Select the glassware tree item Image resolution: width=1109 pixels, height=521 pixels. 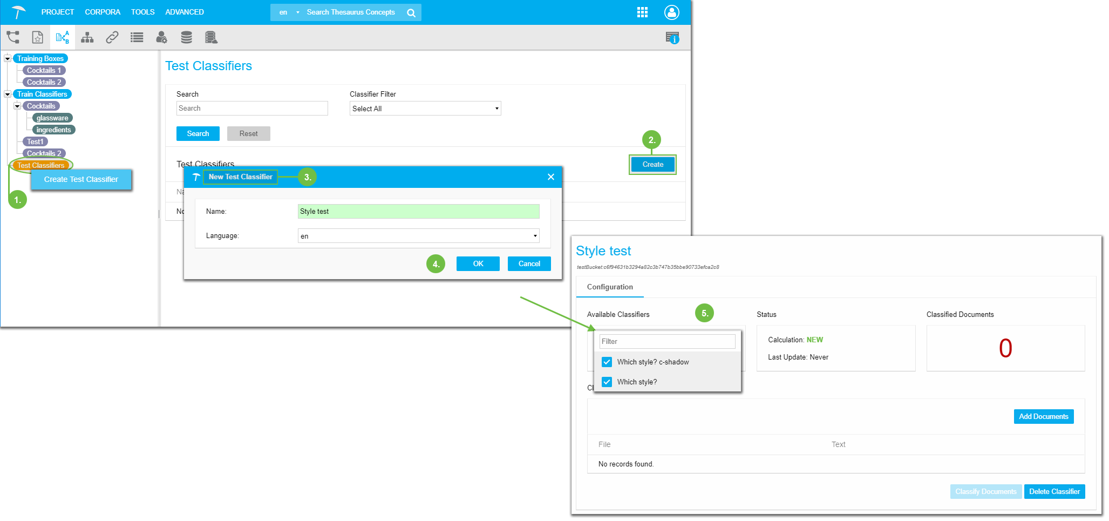[52, 118]
